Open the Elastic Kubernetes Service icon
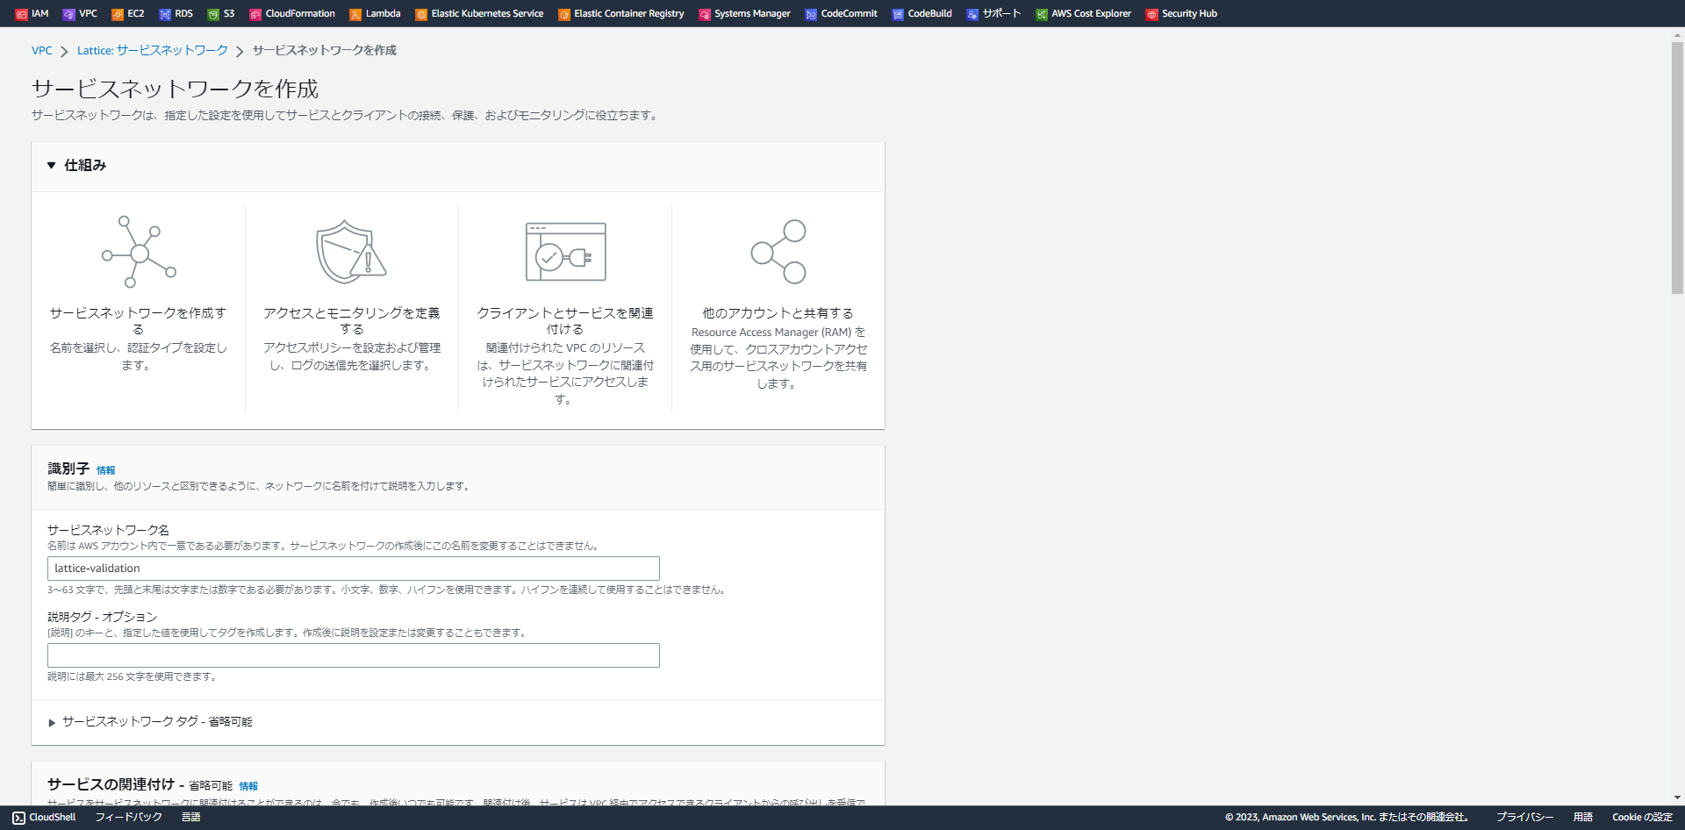This screenshot has height=830, width=1685. pyautogui.click(x=420, y=14)
